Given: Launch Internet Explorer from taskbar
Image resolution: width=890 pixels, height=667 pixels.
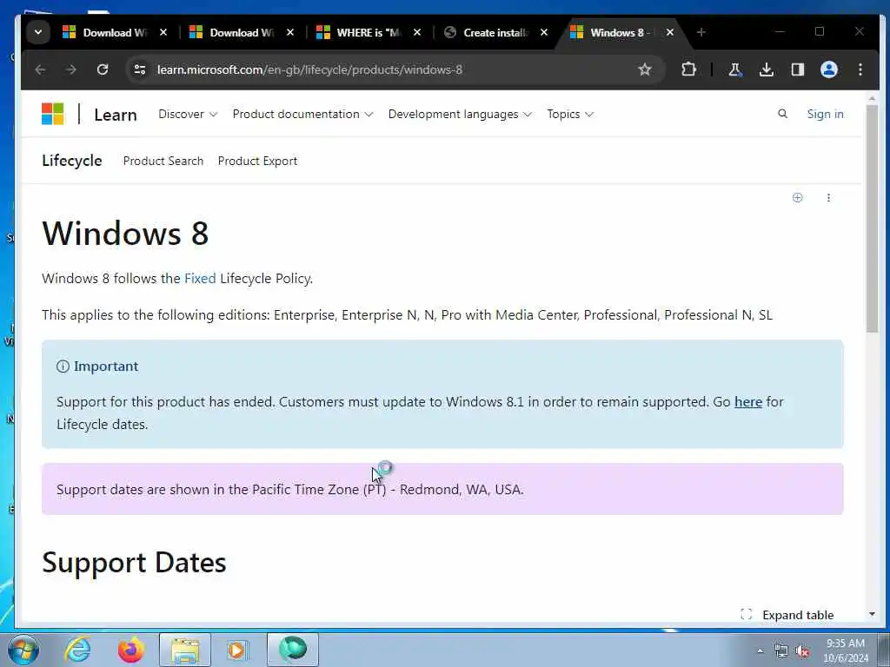Looking at the screenshot, I should click(77, 650).
